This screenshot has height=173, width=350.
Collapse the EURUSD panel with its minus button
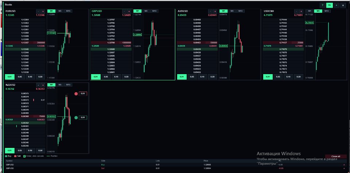point(38,11)
